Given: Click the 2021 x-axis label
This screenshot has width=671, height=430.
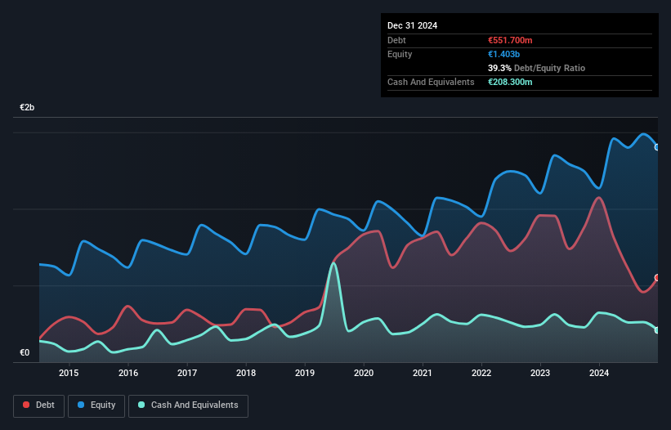Looking at the screenshot, I should (423, 373).
